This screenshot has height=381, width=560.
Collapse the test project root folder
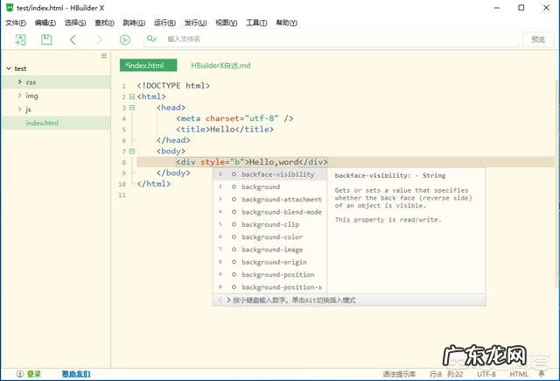[8, 68]
